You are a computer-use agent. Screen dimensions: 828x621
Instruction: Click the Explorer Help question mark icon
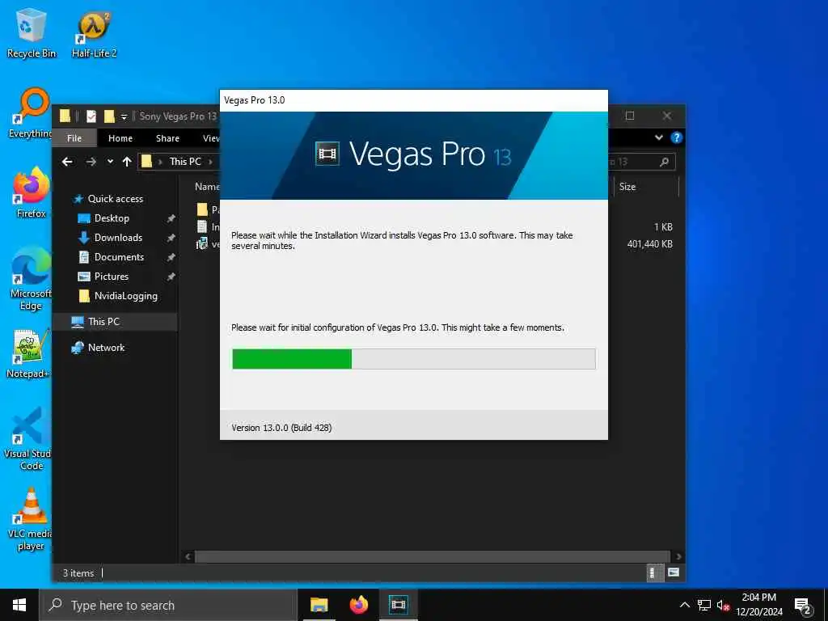676,137
